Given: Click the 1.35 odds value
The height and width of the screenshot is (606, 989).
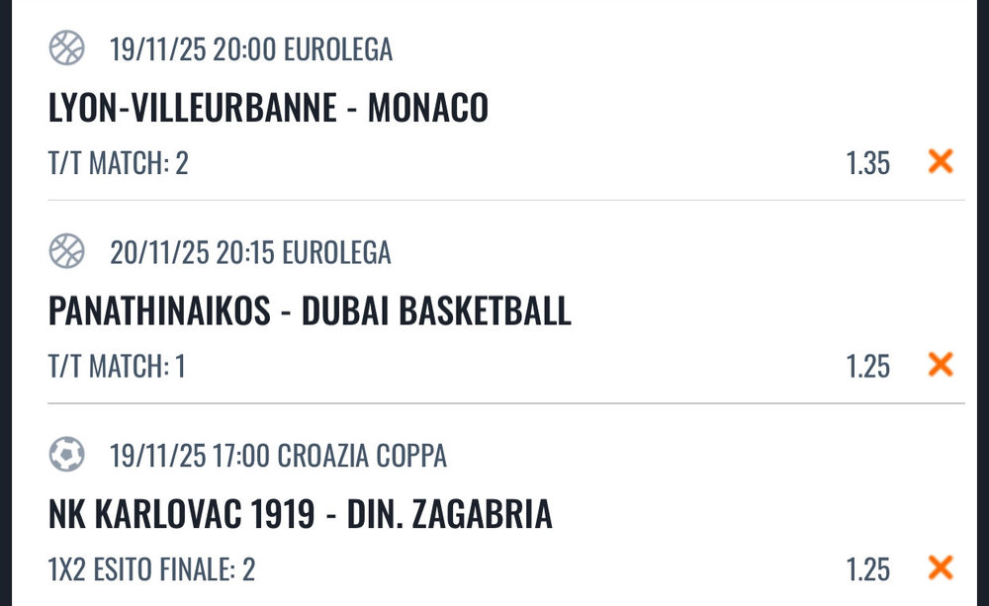Looking at the screenshot, I should coord(867,162).
